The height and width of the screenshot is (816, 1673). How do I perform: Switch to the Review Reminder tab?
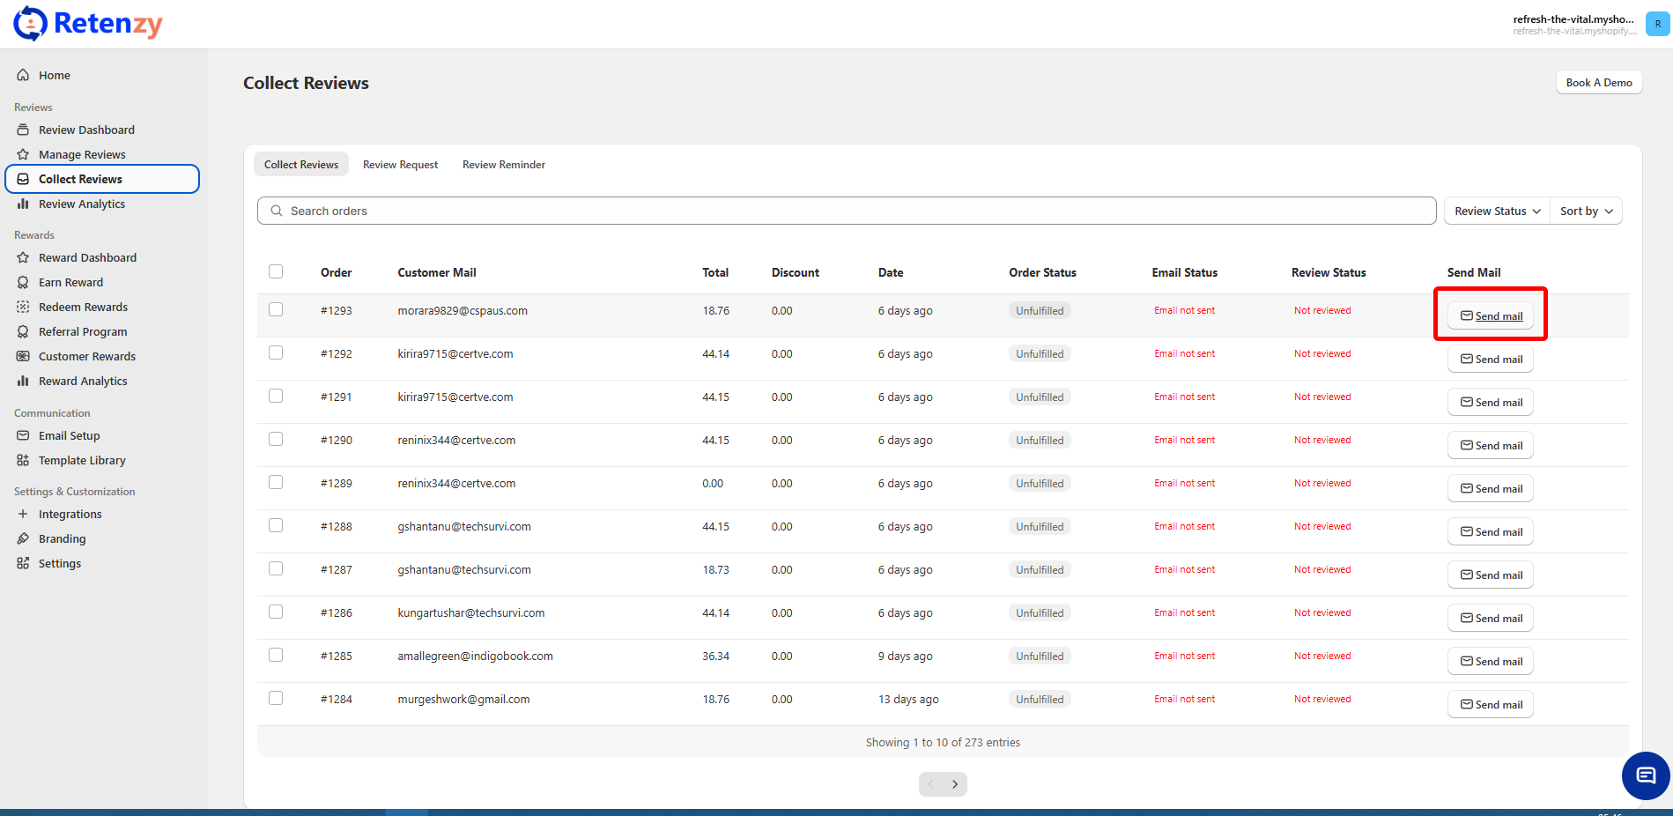tap(503, 165)
